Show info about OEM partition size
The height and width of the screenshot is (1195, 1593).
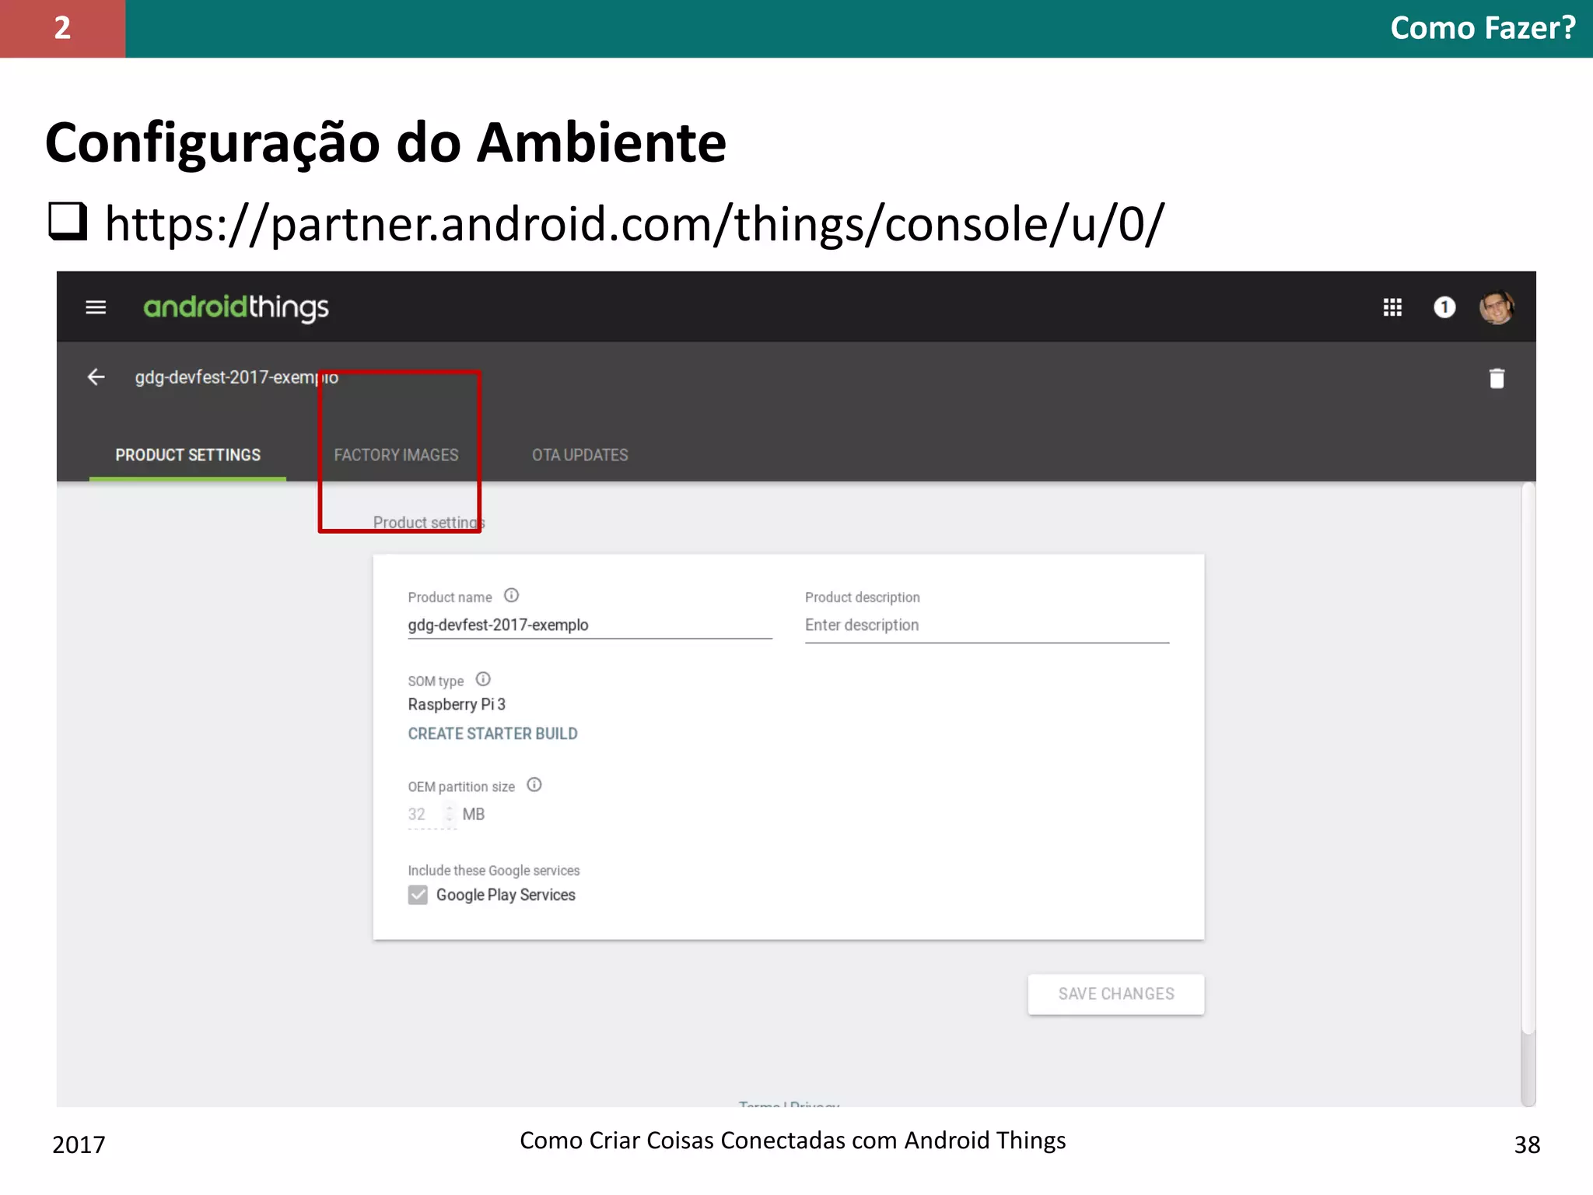click(534, 785)
